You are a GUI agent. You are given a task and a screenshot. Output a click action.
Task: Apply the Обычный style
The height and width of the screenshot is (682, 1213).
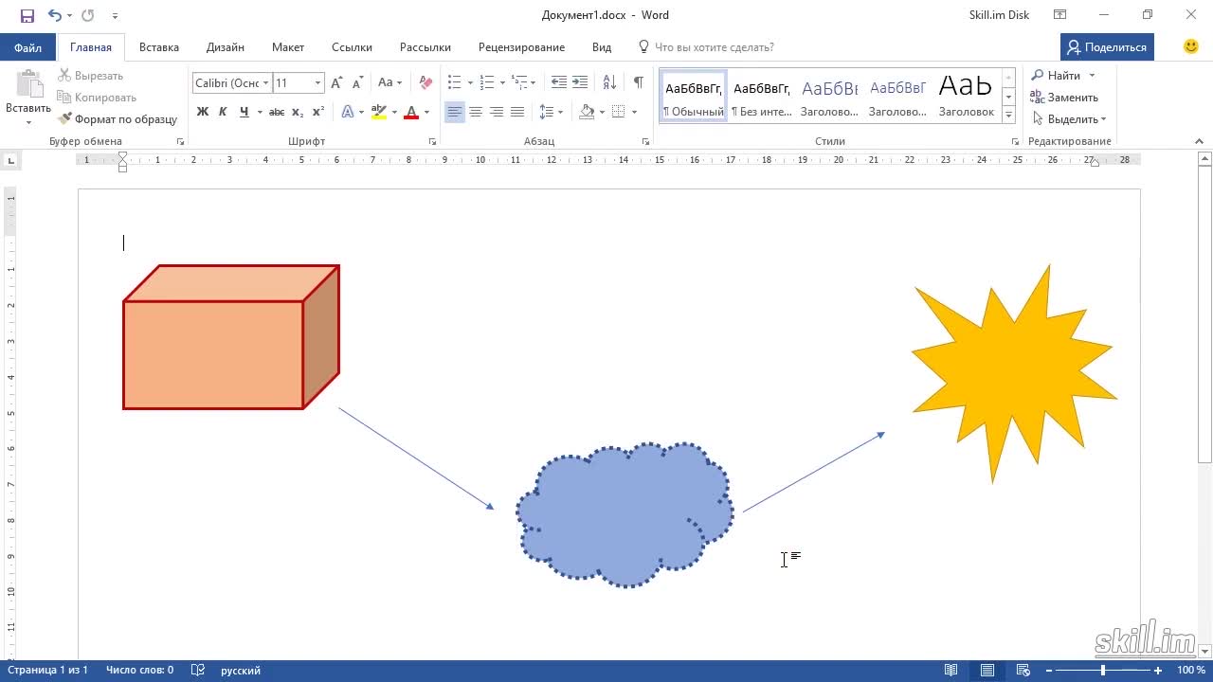click(x=694, y=98)
